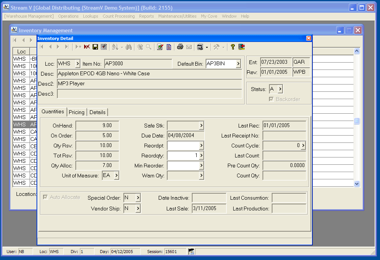Print the inventory detail
The height and width of the screenshot is (260, 380).
pyautogui.click(x=180, y=47)
